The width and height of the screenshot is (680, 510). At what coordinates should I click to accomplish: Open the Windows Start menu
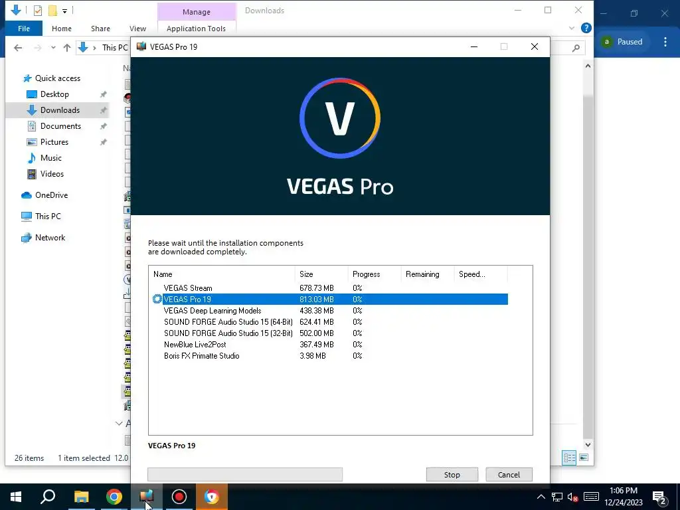[x=16, y=497]
